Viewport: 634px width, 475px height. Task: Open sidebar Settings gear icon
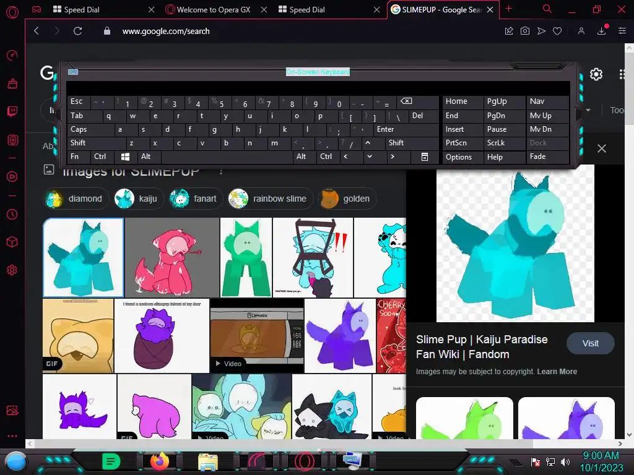click(x=12, y=270)
